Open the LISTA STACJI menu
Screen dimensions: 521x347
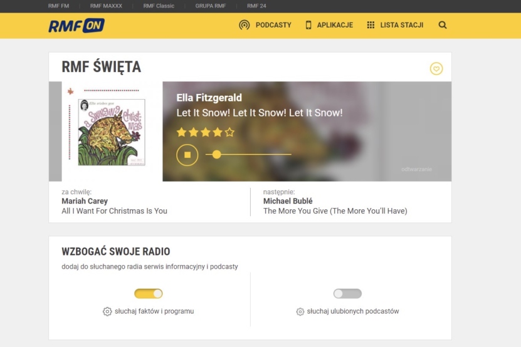pyautogui.click(x=401, y=25)
